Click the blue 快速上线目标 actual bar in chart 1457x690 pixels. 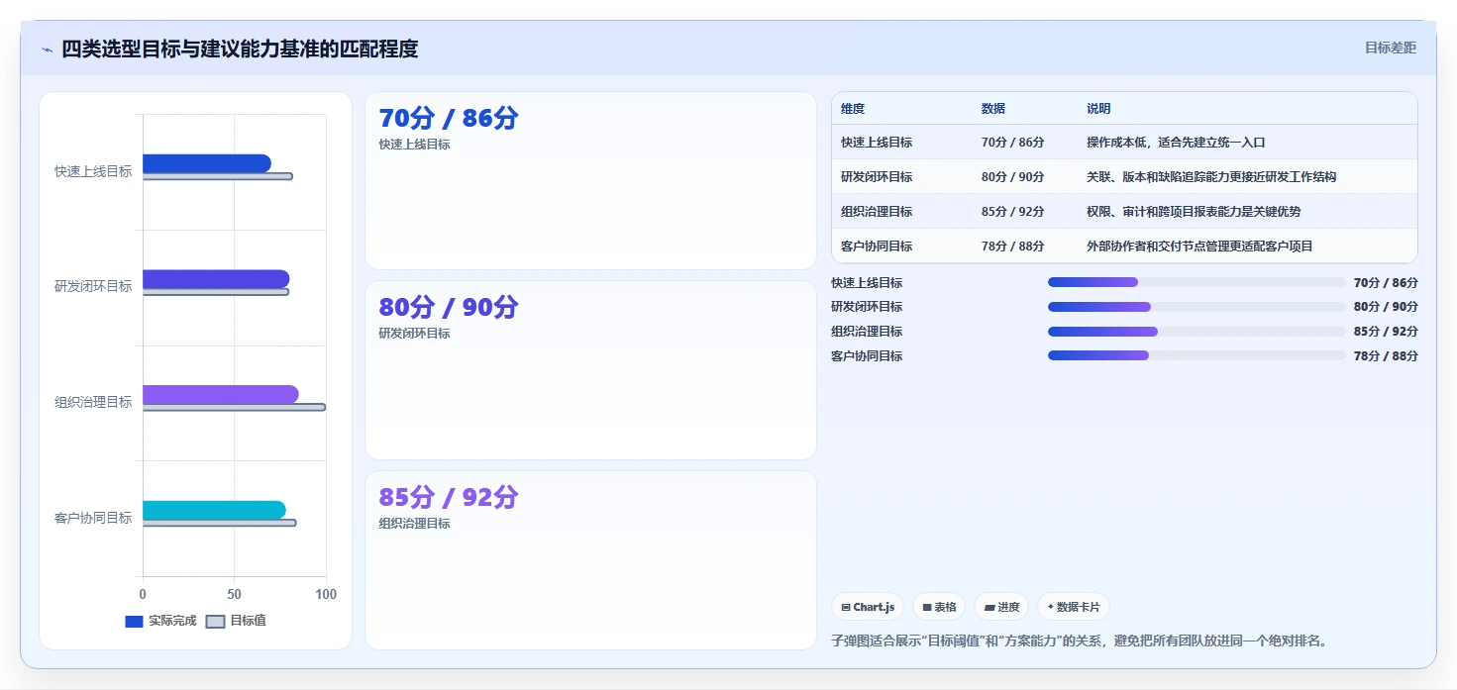click(207, 163)
